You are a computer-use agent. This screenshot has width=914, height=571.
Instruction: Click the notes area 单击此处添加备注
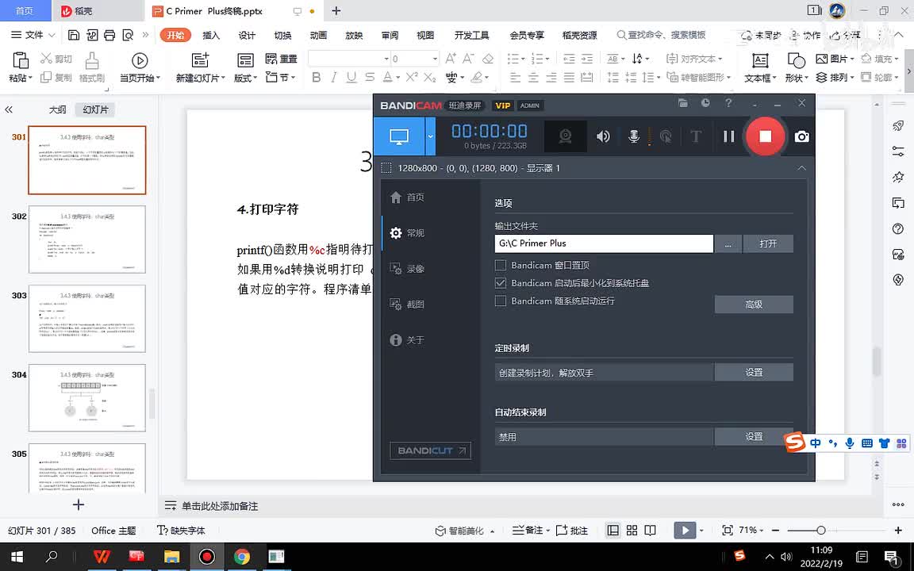[220, 506]
